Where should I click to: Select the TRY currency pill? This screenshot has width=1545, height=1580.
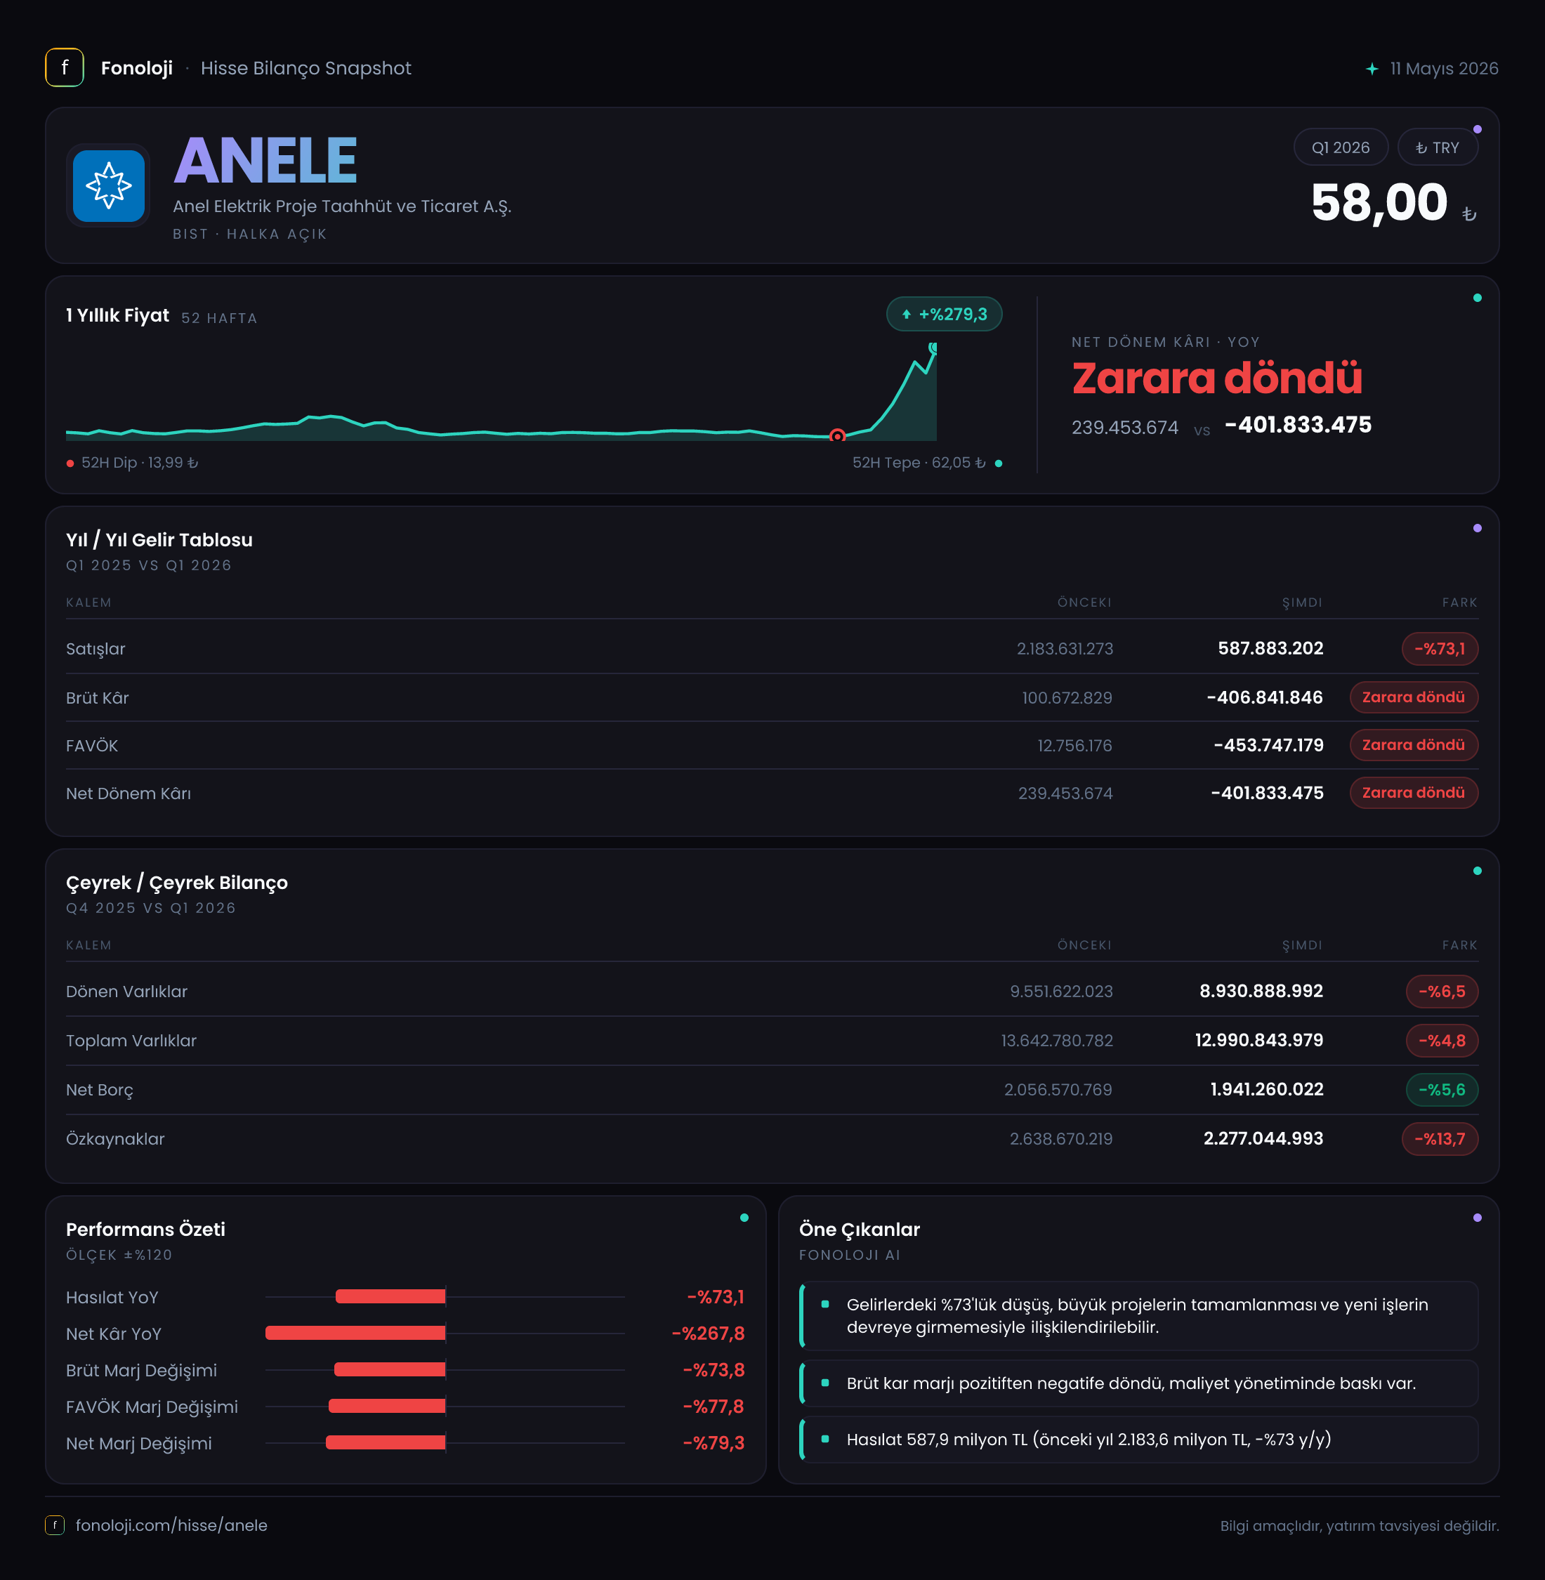pos(1437,147)
